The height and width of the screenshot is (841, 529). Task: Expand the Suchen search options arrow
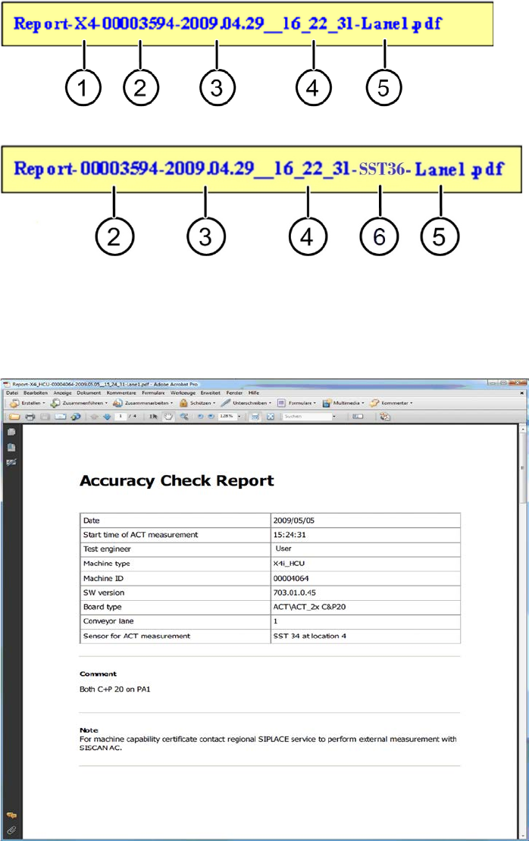[333, 417]
